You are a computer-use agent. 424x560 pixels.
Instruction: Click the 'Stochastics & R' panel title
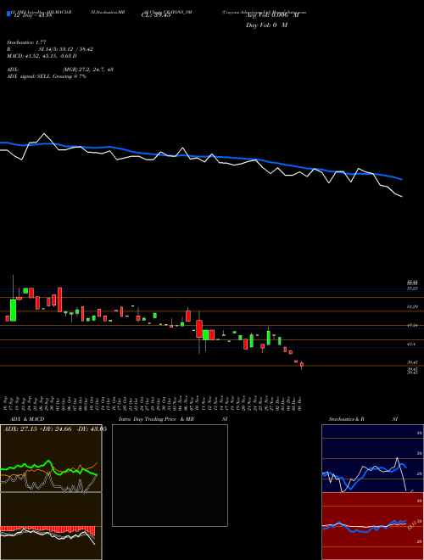coord(347,419)
